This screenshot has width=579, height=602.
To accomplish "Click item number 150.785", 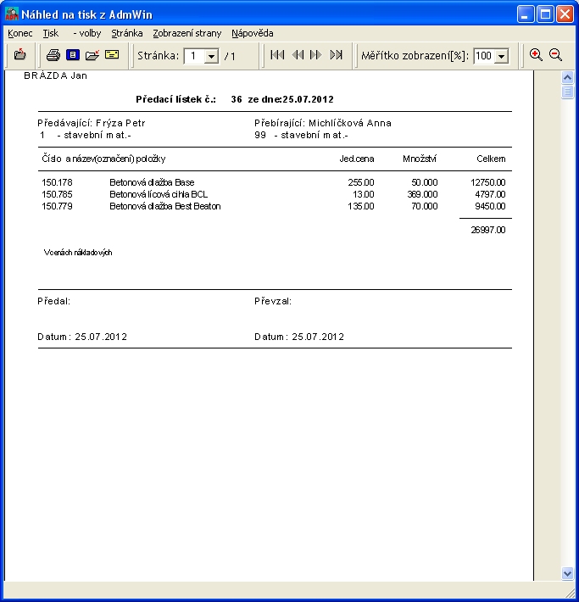I will pyautogui.click(x=57, y=194).
